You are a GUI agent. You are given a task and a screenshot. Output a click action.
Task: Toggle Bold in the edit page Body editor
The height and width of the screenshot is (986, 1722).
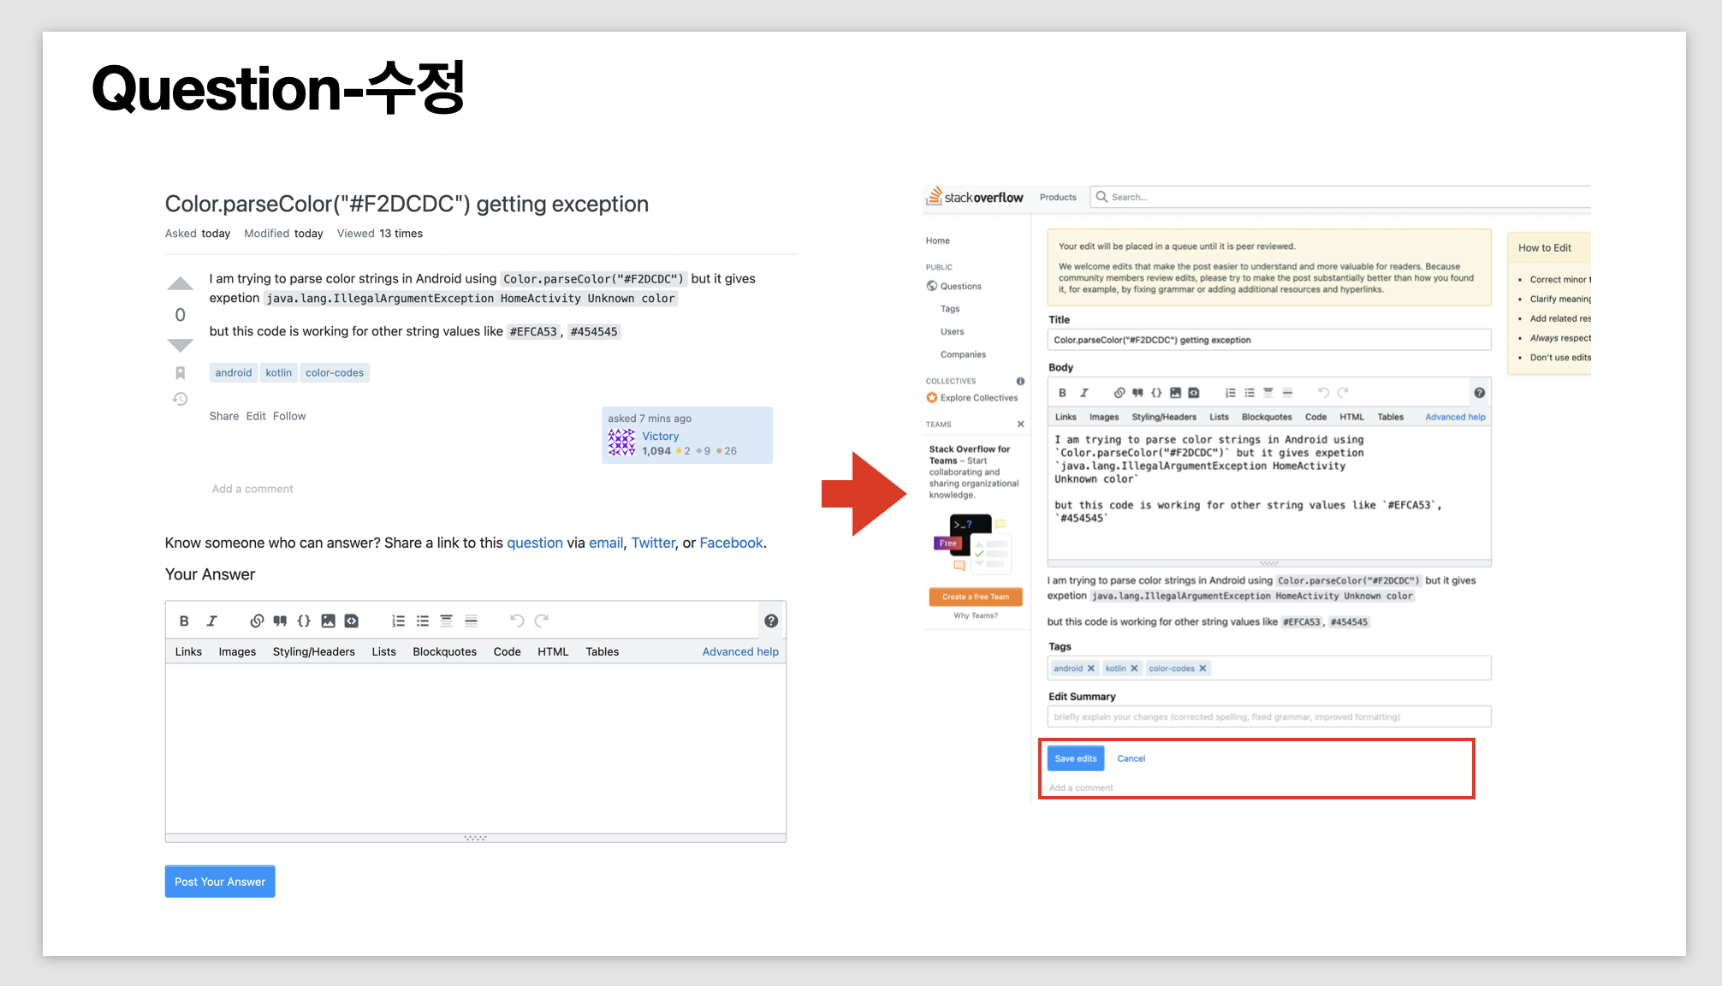1062,393
